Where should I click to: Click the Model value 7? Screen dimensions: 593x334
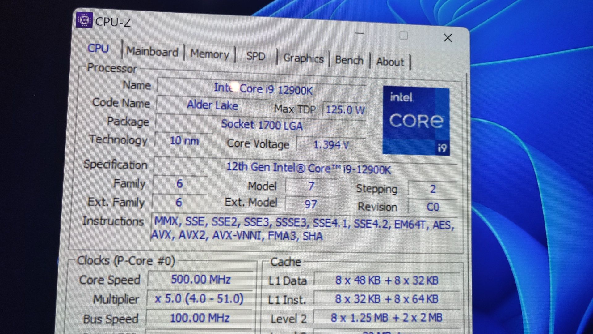click(311, 186)
